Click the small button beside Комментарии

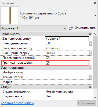tap(91, 77)
